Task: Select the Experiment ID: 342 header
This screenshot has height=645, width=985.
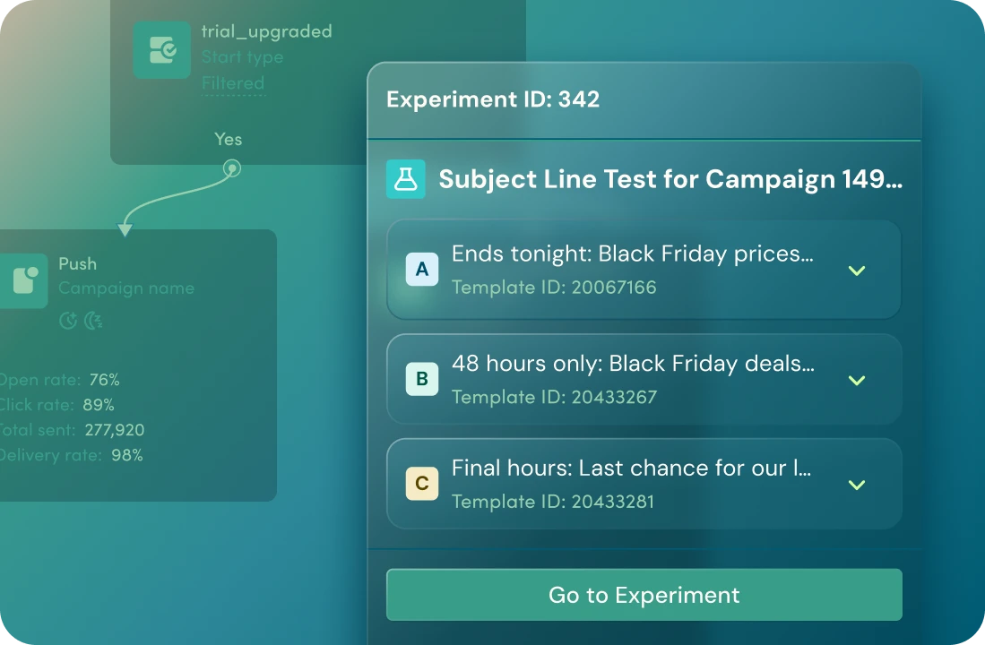Action: point(493,99)
